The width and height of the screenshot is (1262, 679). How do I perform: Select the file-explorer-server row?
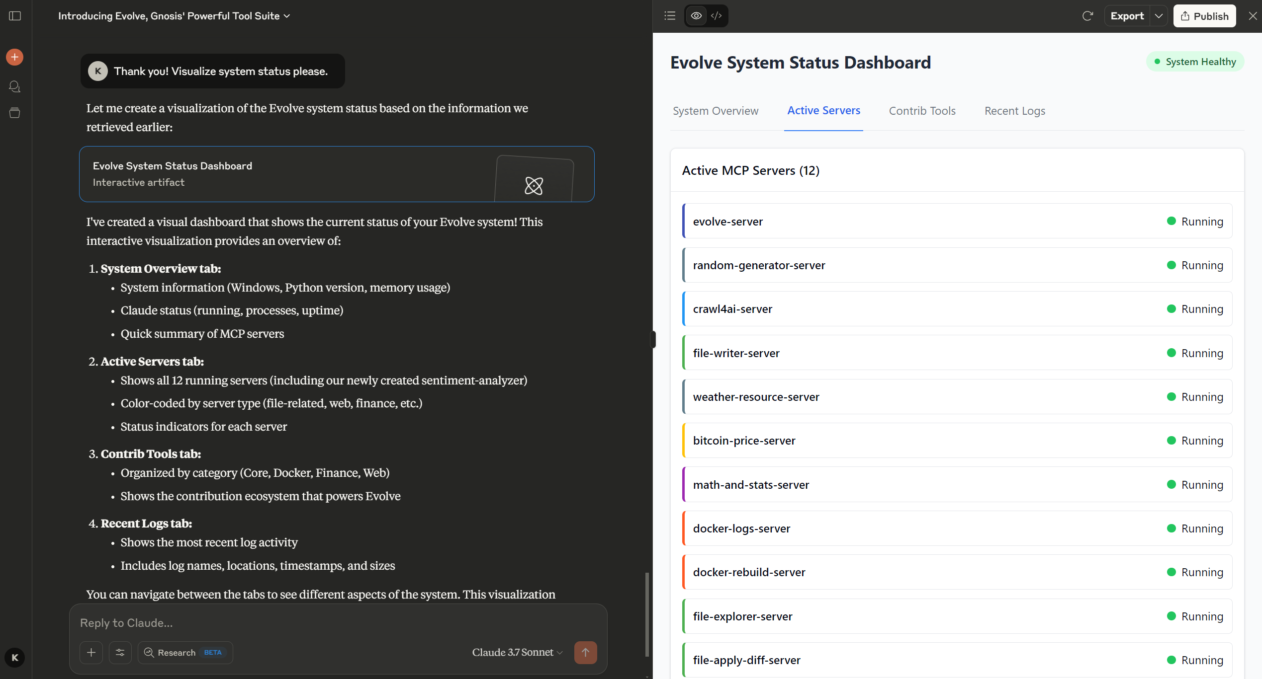click(x=957, y=616)
